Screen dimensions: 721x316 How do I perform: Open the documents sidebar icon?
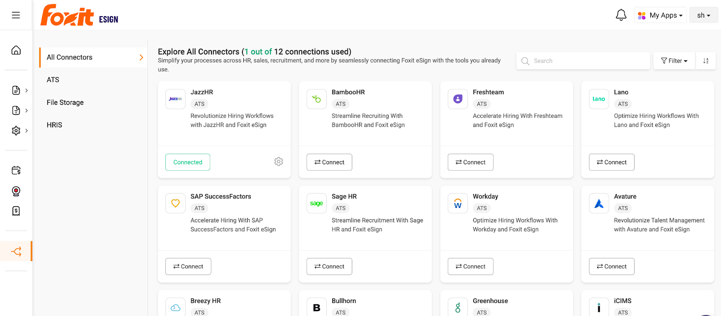[16, 90]
